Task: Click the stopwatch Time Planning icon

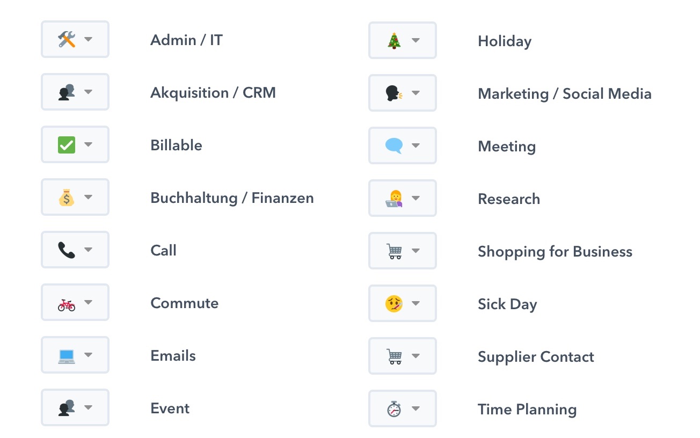Action: (394, 408)
